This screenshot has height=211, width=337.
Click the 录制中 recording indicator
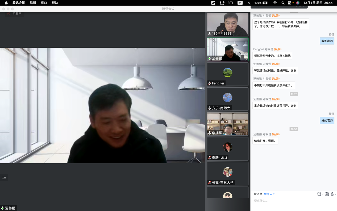(14, 13)
